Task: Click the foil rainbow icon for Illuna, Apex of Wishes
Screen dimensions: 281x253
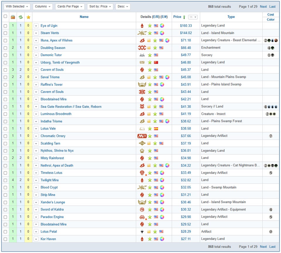Action: click(x=167, y=40)
